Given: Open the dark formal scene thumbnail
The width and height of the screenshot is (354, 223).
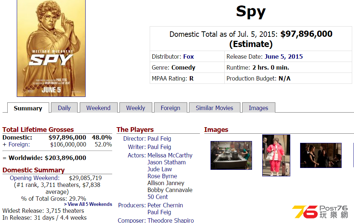Looking at the screenshot, I should 321,156.
